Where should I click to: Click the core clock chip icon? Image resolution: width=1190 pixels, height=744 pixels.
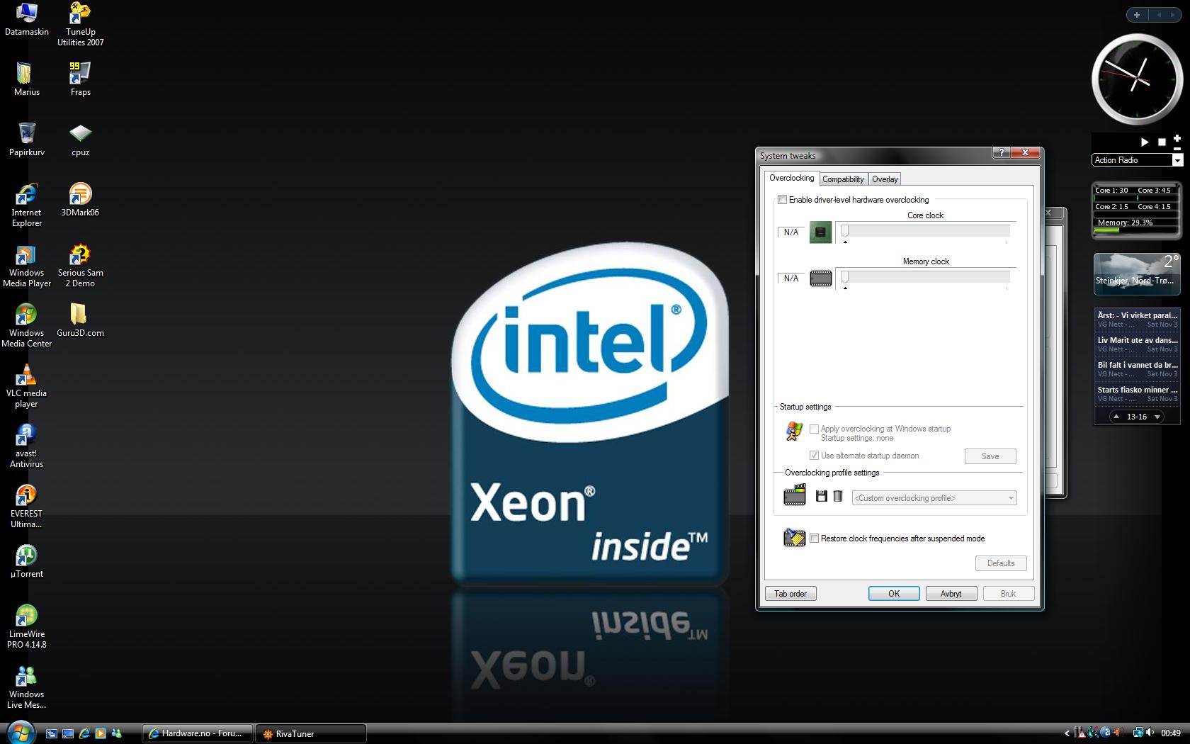(x=820, y=232)
